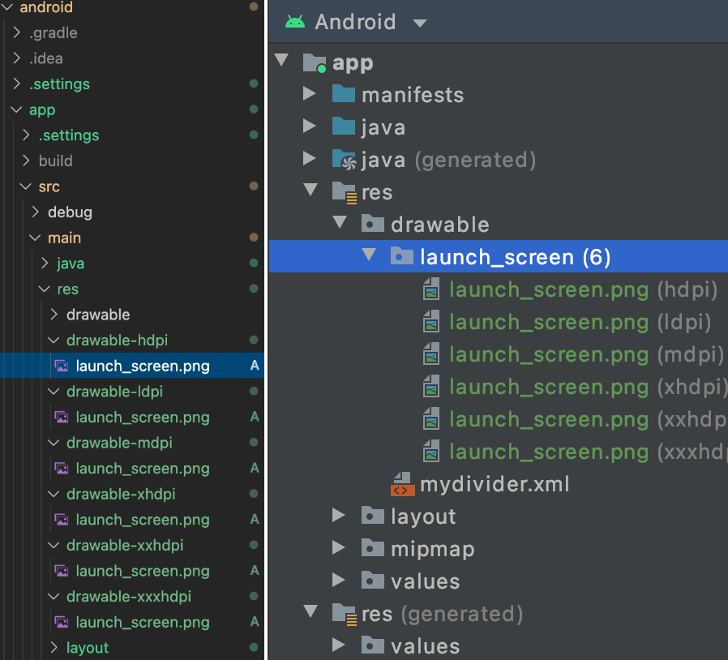This screenshot has height=660, width=728.
Task: Collapse the main folder chevron
Action: pyautogui.click(x=36, y=238)
